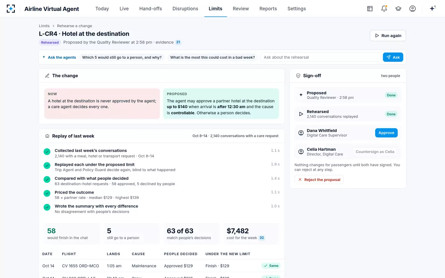Image resolution: width=445 pixels, height=278 pixels.
Task: Click the CAUSE column header
Action: pos(138,254)
